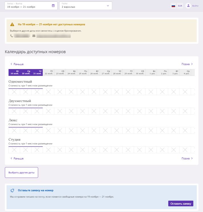Select the Вс 24 нояб. date column header

coord(71,72)
